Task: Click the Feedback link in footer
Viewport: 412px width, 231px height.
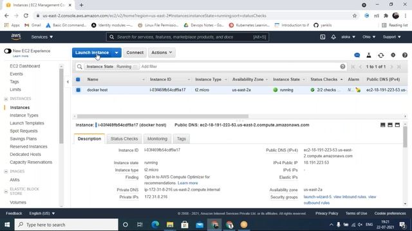Action: (x=14, y=213)
